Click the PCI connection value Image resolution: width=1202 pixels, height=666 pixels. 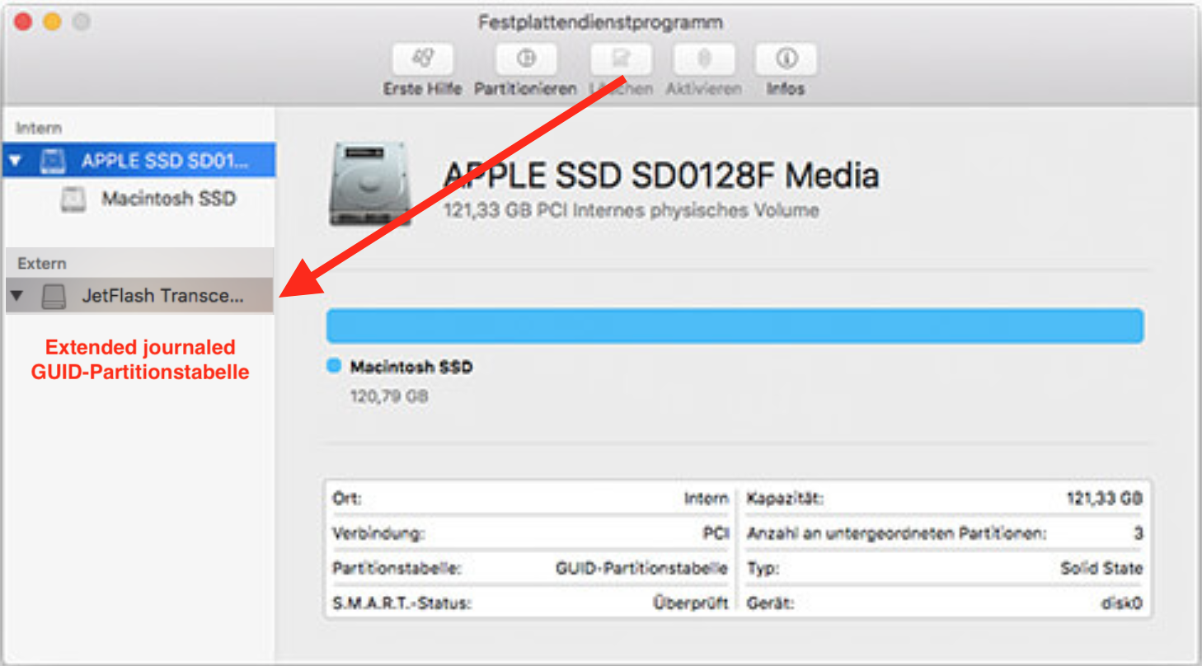pyautogui.click(x=716, y=533)
